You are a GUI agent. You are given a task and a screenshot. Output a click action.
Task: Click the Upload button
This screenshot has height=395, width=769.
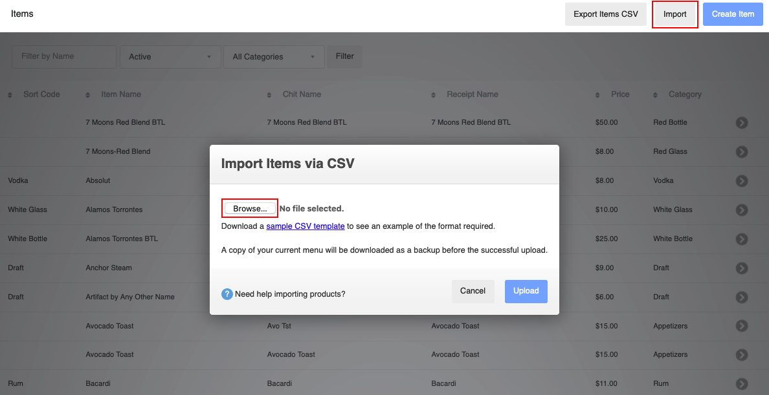(526, 291)
